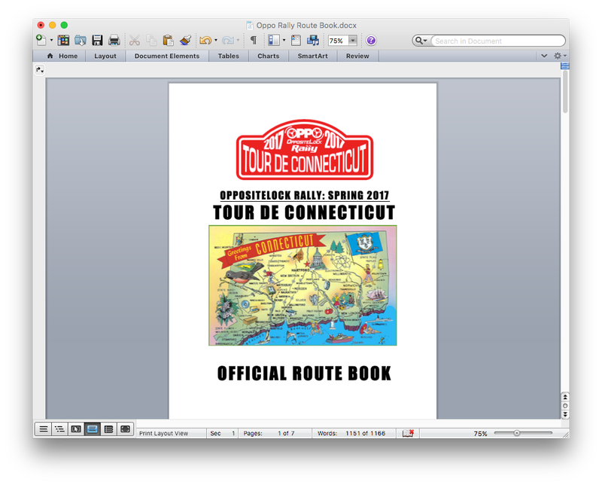Viewport: 602px width, 485px height.
Task: Toggle the Sidebar pane icon
Action: point(274,41)
